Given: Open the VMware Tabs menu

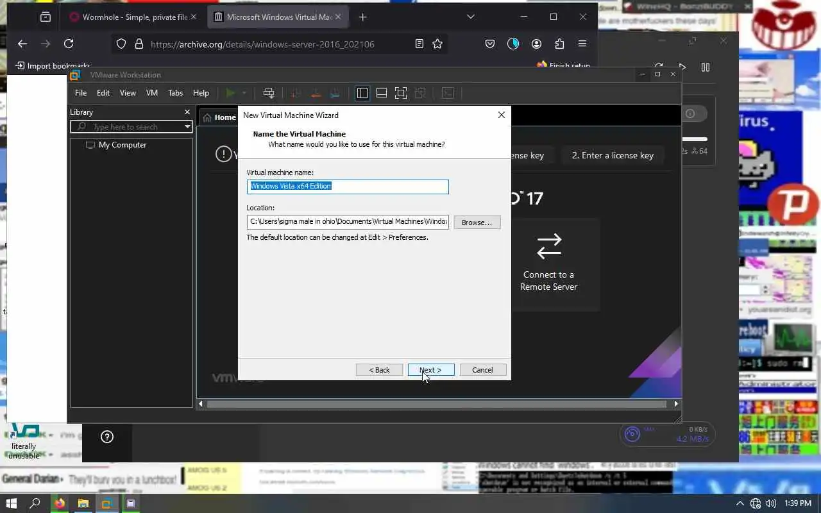Looking at the screenshot, I should (x=175, y=93).
